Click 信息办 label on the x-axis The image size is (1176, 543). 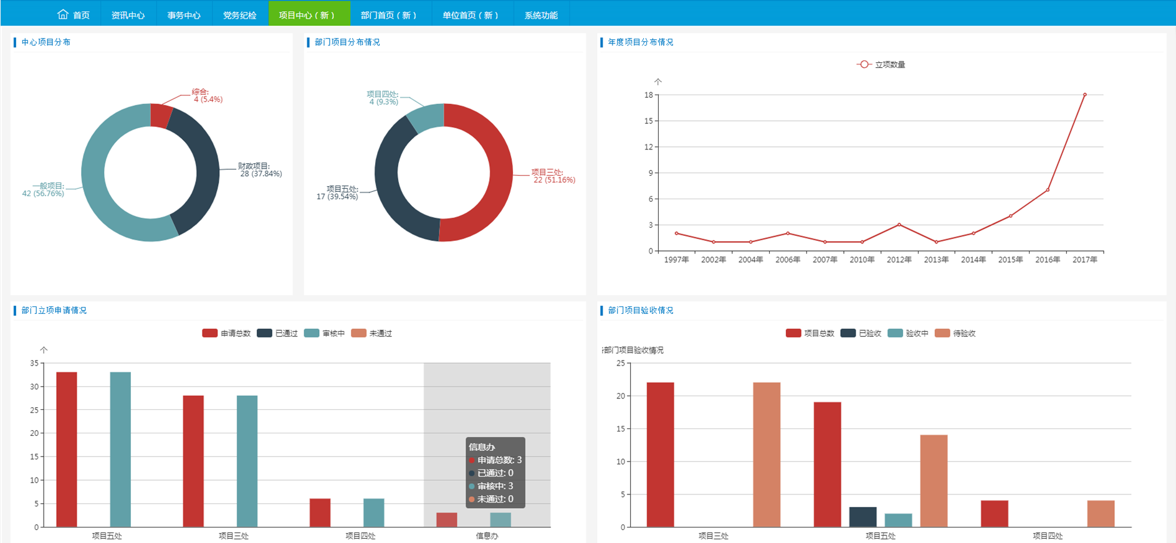[487, 536]
